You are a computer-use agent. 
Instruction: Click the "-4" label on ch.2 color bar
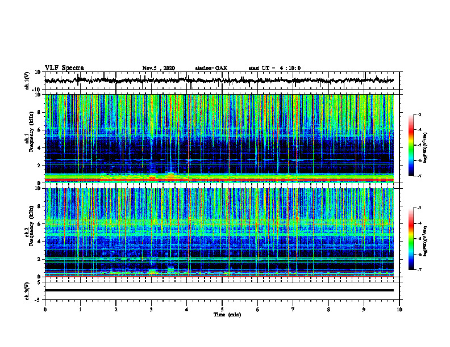tap(419, 223)
